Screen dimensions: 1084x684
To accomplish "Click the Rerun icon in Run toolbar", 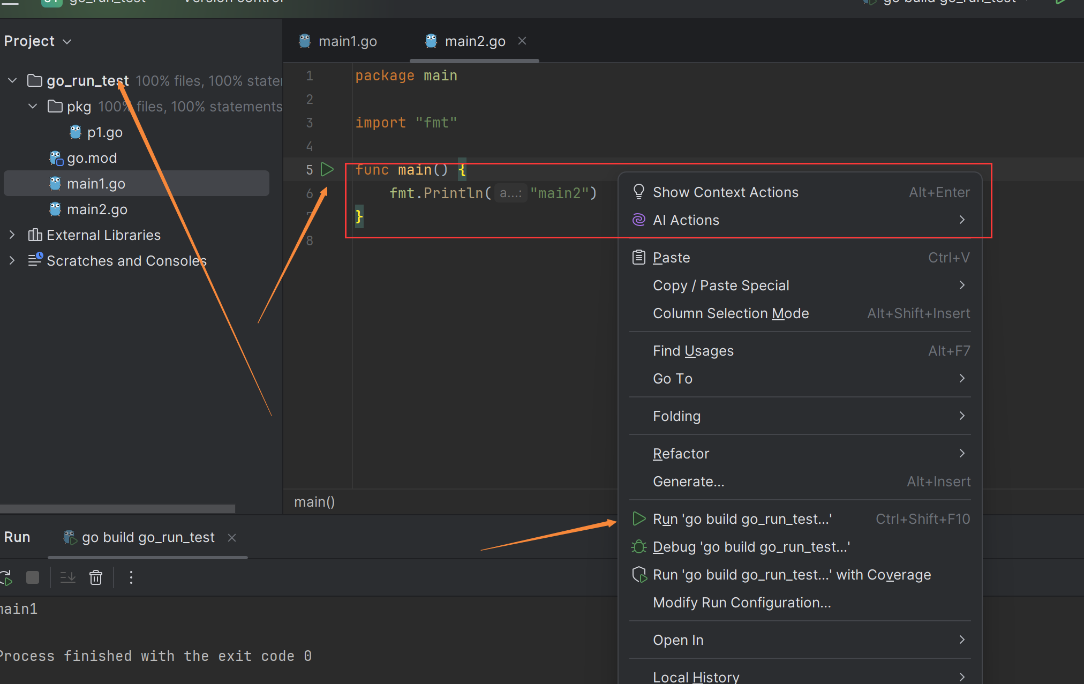I will (x=5, y=577).
